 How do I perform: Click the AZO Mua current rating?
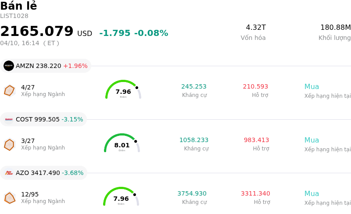click(x=312, y=194)
